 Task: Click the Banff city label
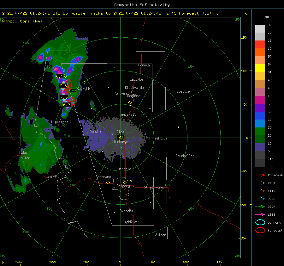pyautogui.click(x=52, y=176)
